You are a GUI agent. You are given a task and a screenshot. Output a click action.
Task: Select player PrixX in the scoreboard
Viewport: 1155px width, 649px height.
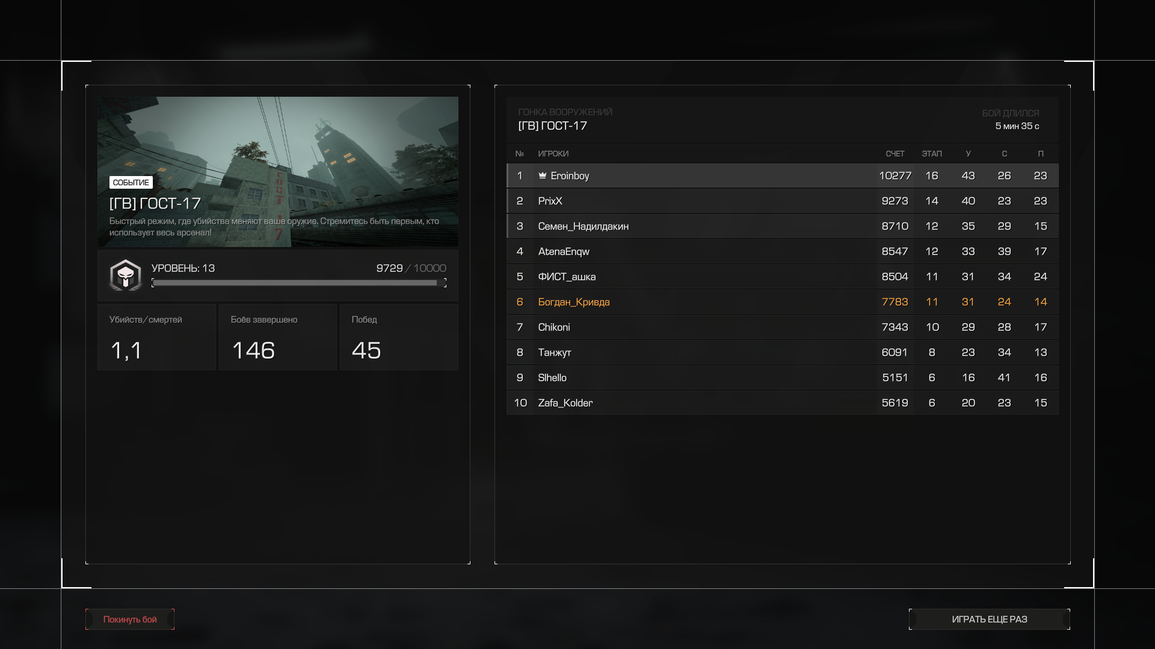pos(783,201)
